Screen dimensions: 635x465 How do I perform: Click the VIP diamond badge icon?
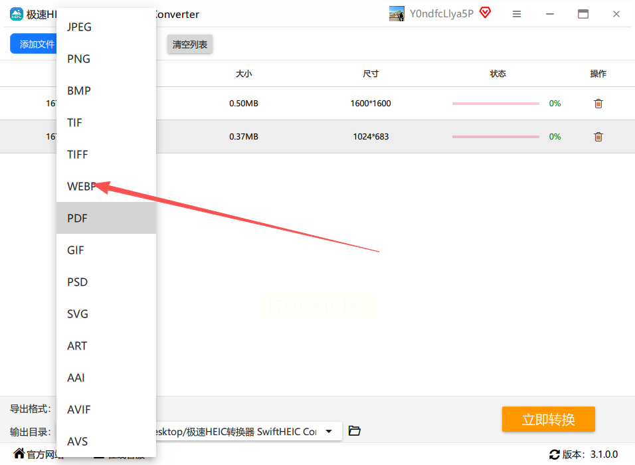(x=485, y=13)
